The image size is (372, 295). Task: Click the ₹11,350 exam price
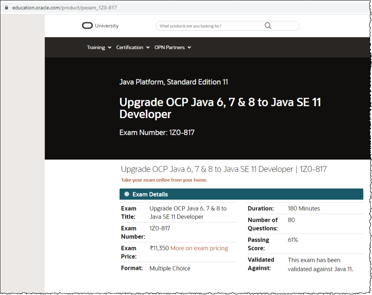pos(159,248)
